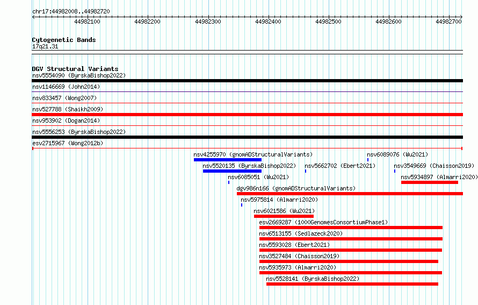Click red bar under dgv986n166
Screen dimensions: 478x305
pos(350,194)
